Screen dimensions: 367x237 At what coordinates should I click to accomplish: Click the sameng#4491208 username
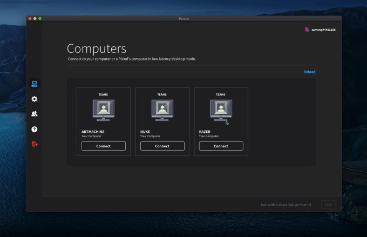click(323, 30)
